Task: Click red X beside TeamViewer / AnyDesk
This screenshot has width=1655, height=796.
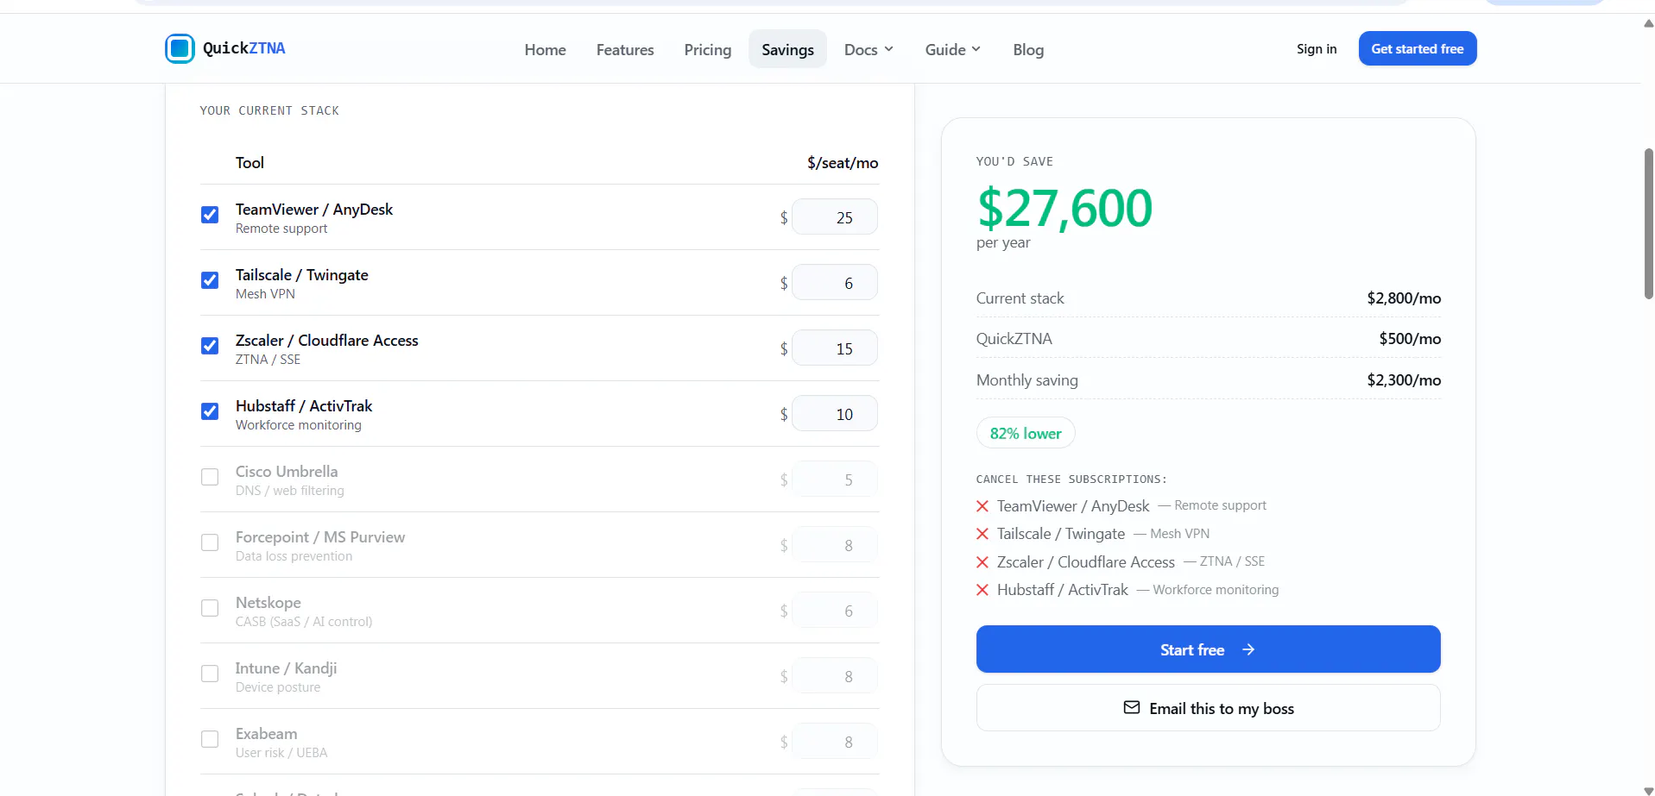Action: (x=982, y=506)
